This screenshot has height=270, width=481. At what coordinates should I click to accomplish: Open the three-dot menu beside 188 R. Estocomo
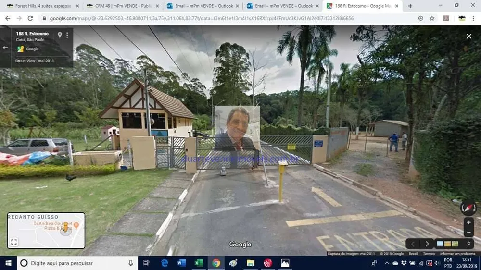67,35
